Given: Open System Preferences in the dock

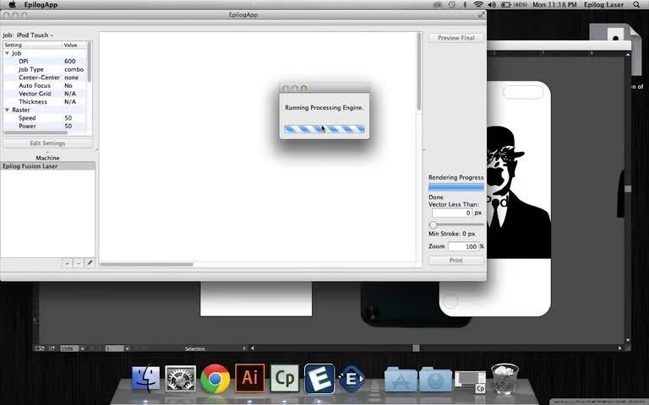Looking at the screenshot, I should [x=181, y=378].
